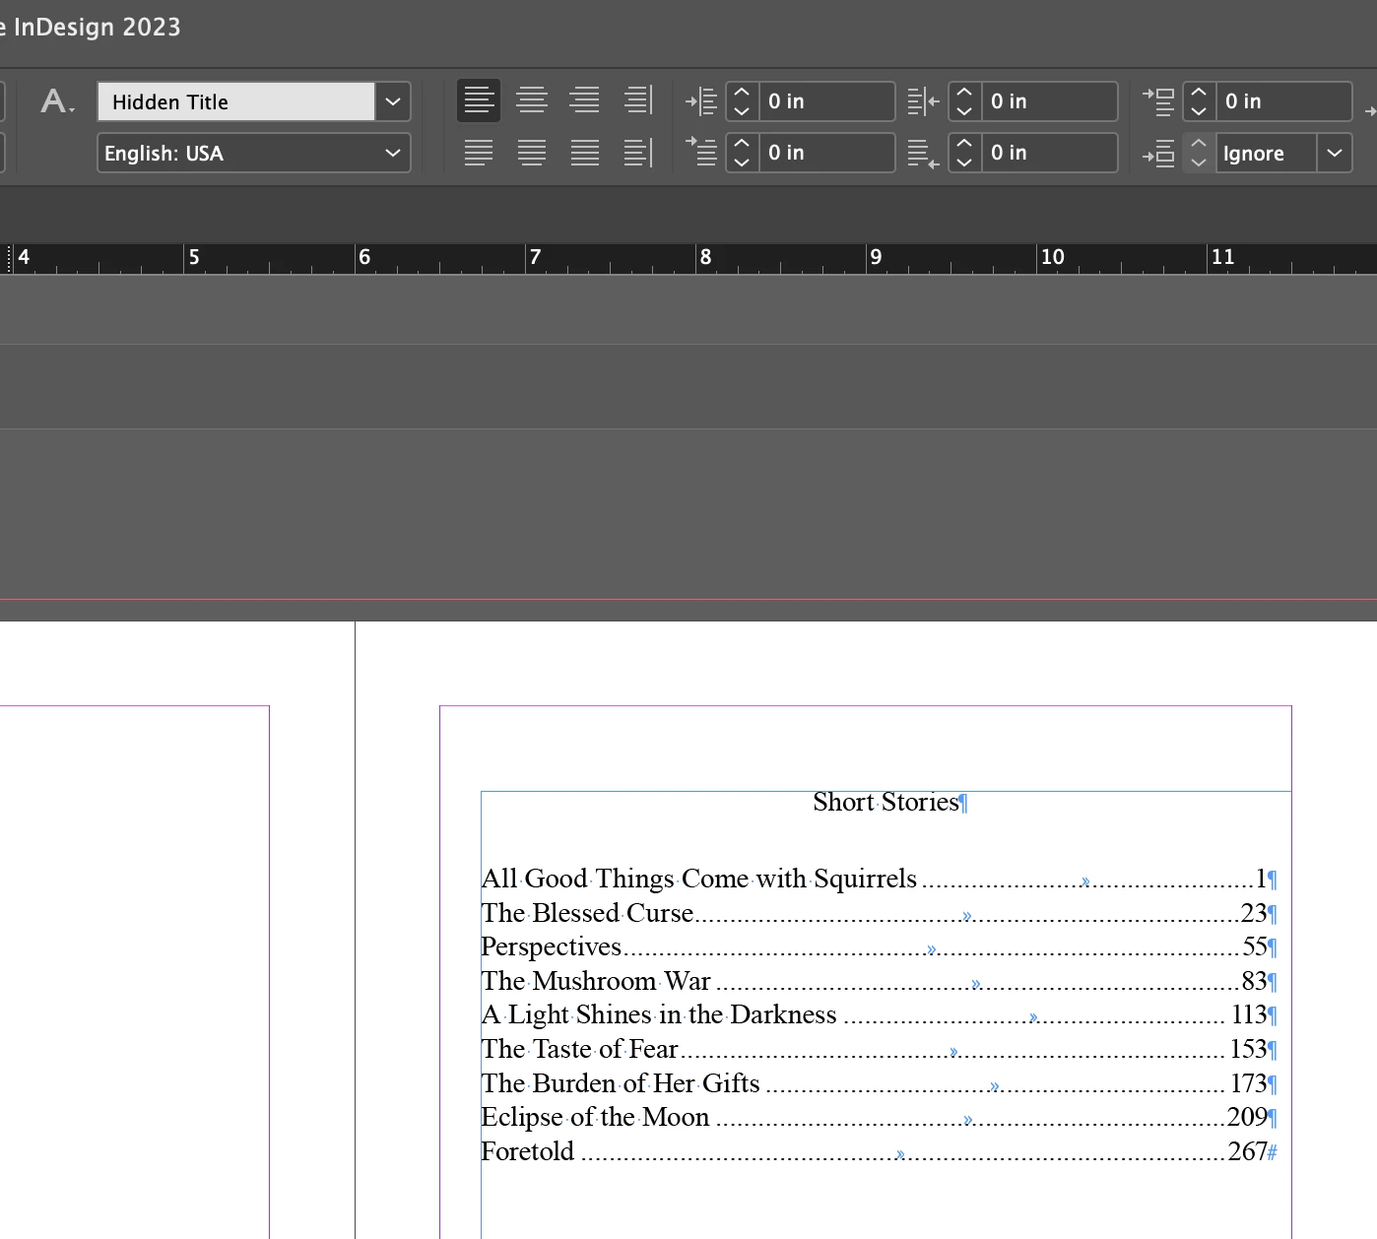Click the Right Indent stepper arrows
Screen dimensions: 1377x1239
[x=965, y=101]
